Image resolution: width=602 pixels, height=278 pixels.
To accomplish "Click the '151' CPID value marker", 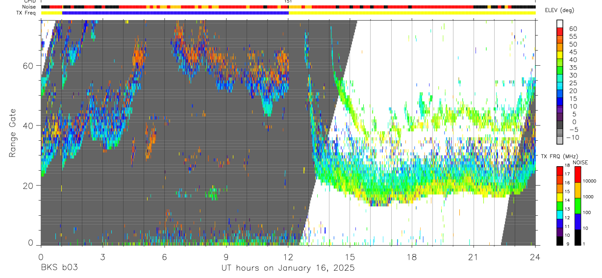I will pos(288,1).
